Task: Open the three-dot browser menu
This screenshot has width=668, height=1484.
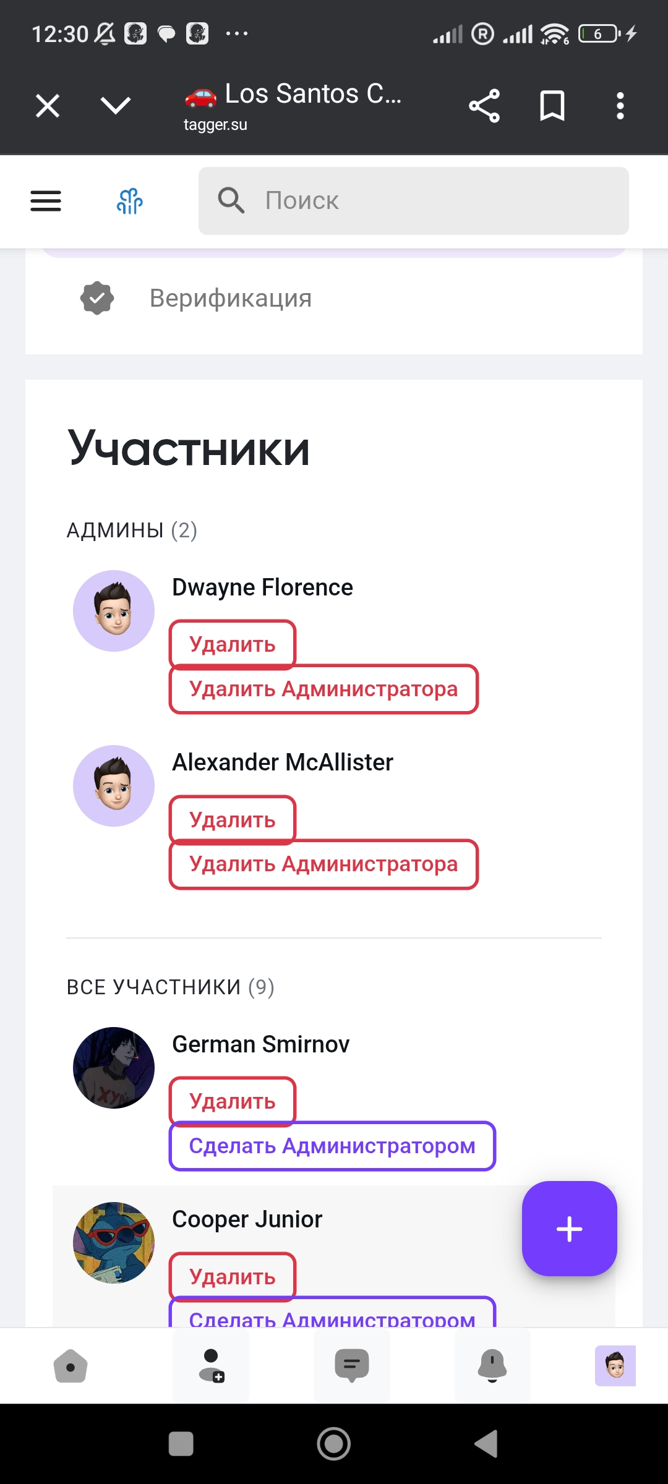Action: point(620,106)
